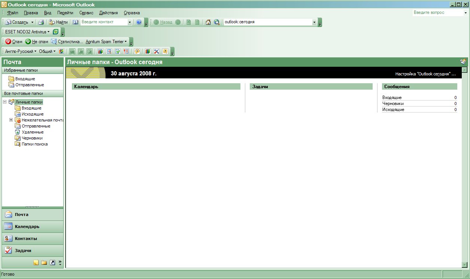
Task: Click the yellow Notes icon
Action: click(x=36, y=262)
